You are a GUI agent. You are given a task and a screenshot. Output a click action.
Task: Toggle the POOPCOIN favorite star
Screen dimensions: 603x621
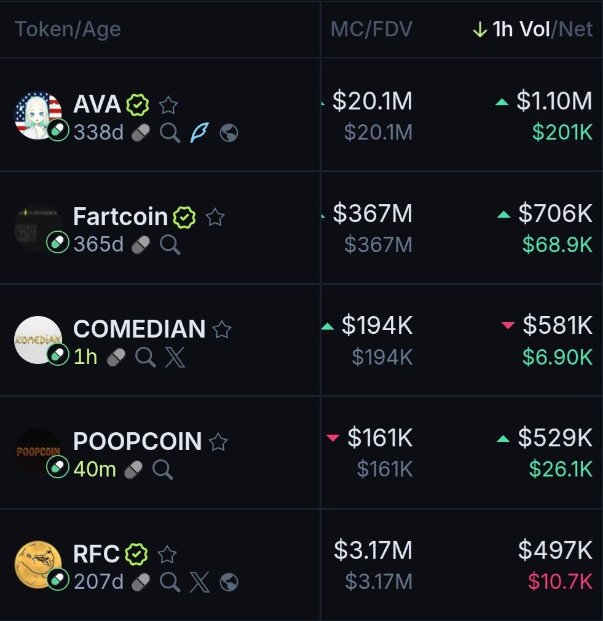[218, 442]
